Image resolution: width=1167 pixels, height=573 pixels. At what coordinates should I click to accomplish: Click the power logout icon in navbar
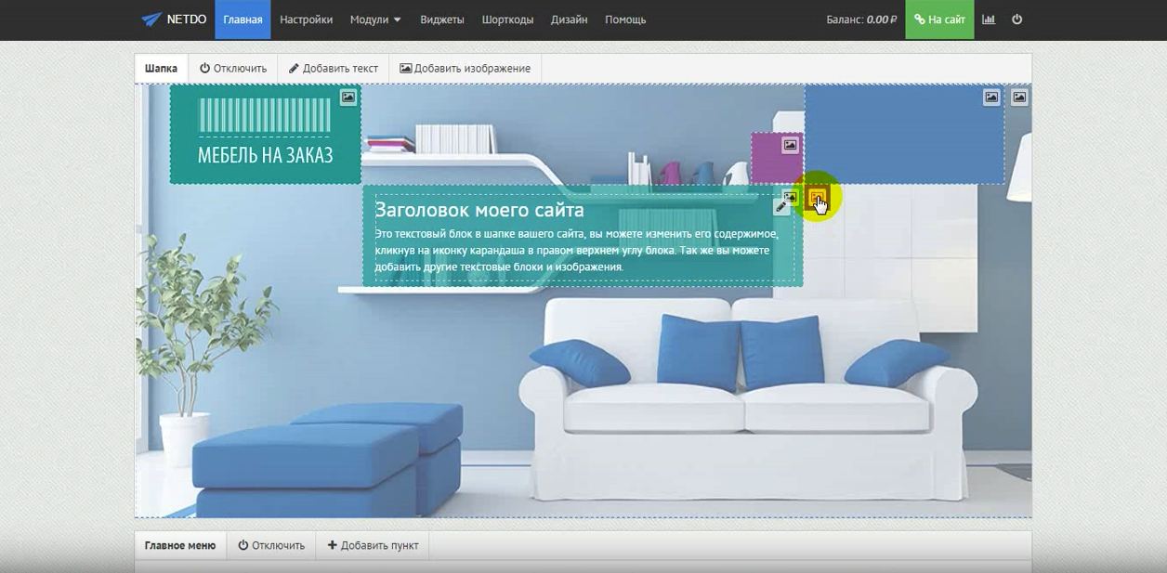point(1017,20)
